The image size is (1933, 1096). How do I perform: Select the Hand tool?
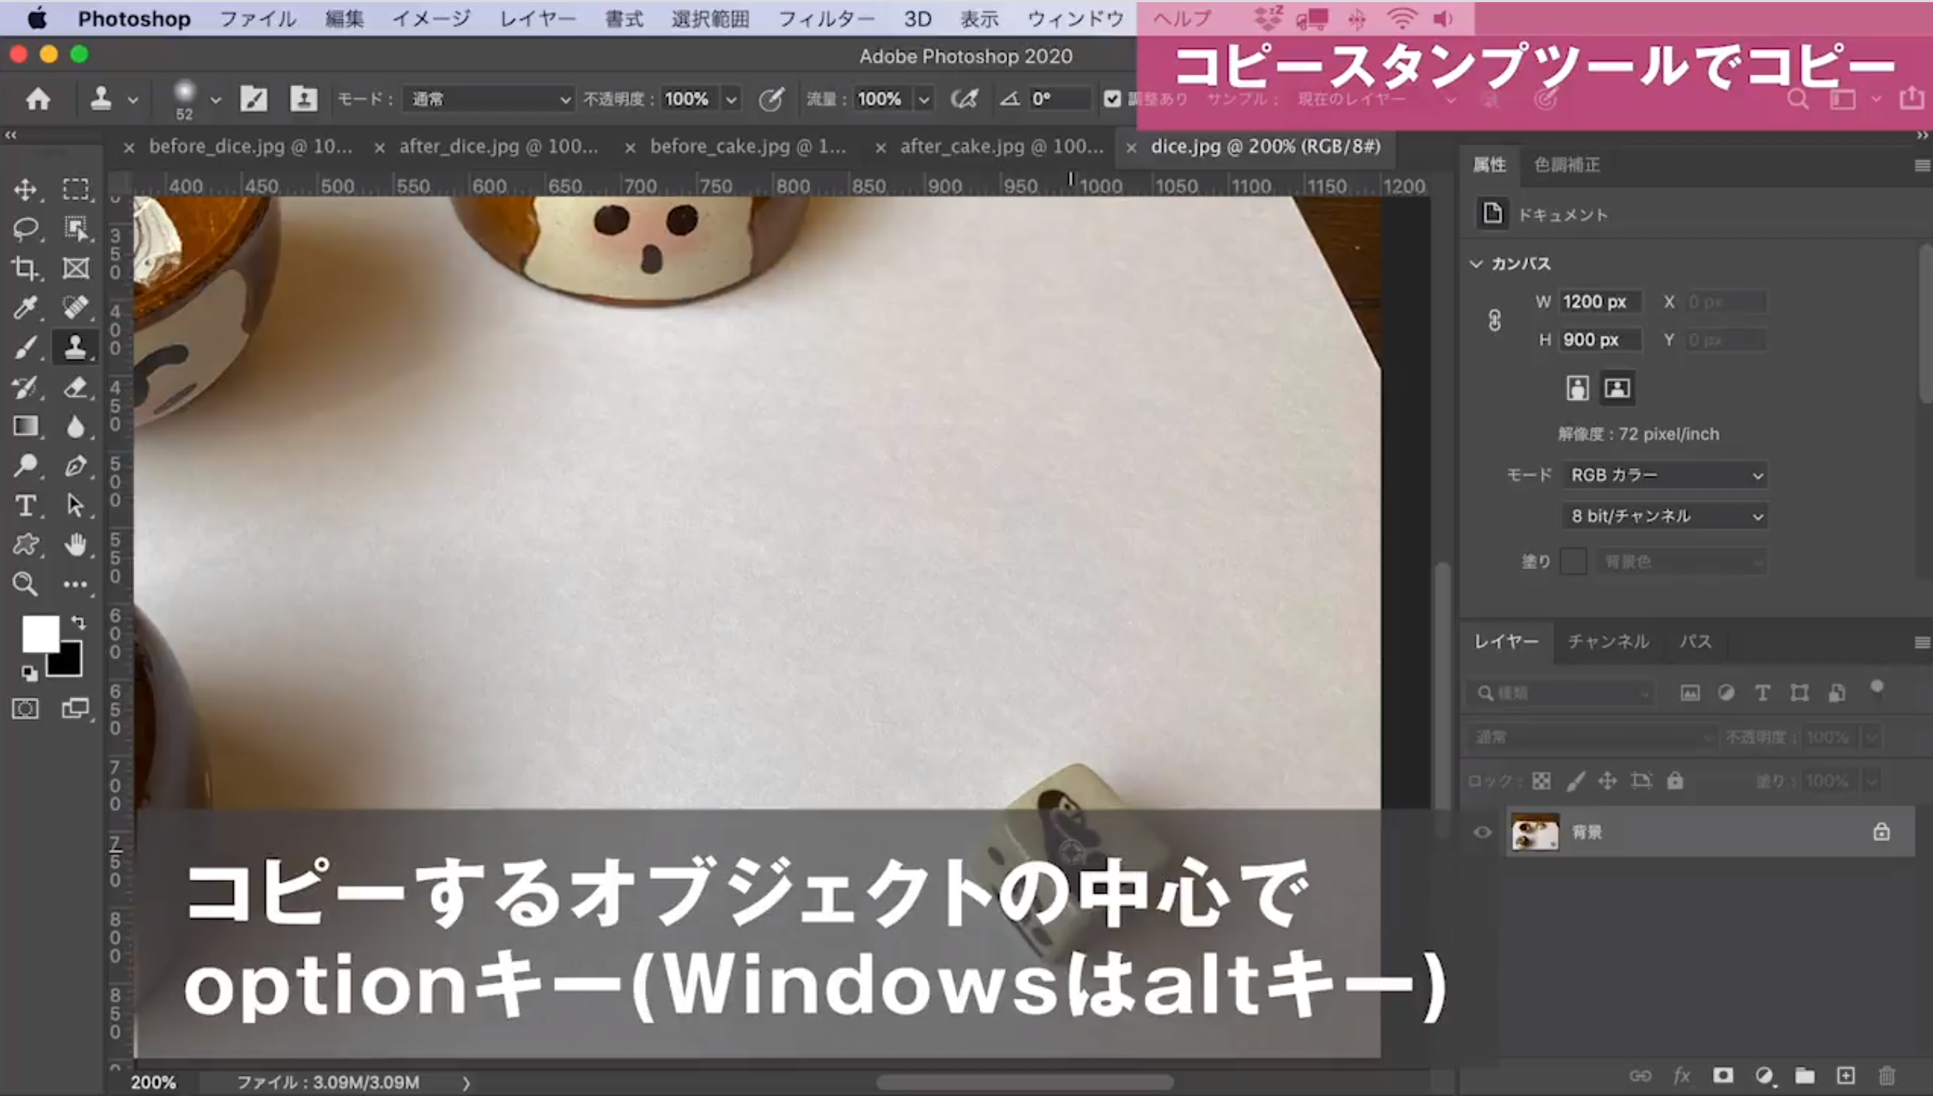[x=75, y=544]
